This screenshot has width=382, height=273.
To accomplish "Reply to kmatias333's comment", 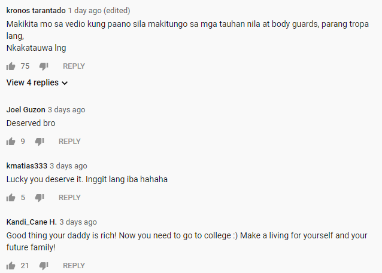I will 69,198.
